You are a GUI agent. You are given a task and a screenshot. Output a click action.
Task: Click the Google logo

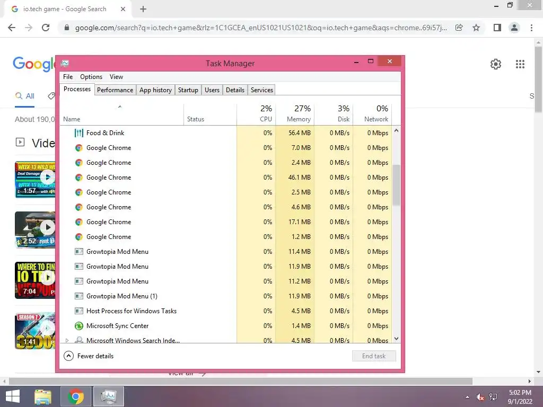[x=34, y=64]
